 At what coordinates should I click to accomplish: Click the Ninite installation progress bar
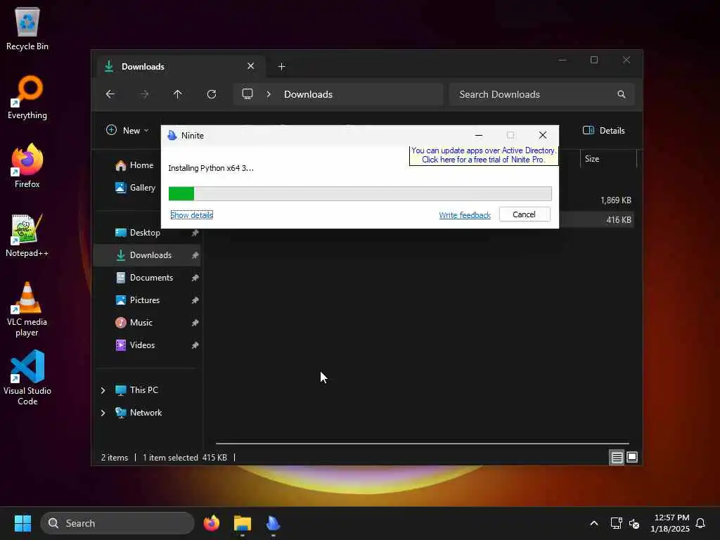(360, 193)
